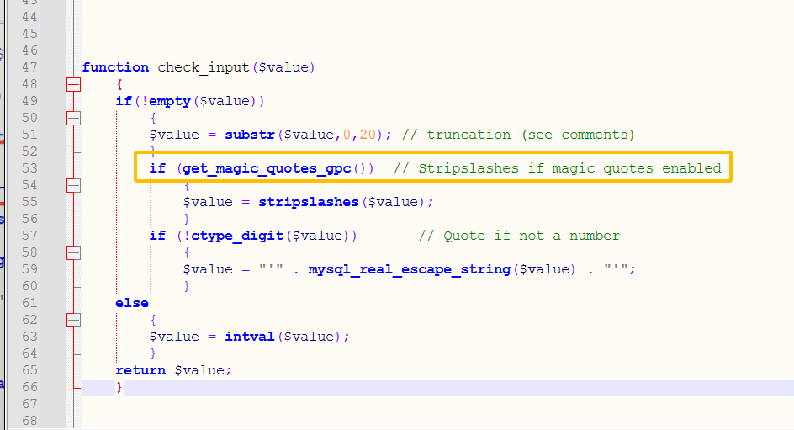
Task: Click line number 47 in the gutter
Action: tap(30, 67)
